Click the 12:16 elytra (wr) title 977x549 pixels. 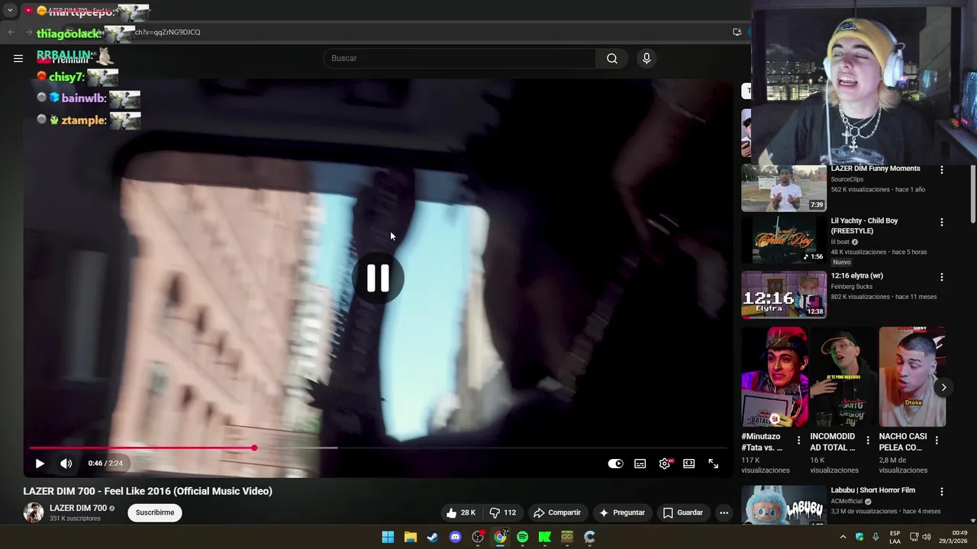[856, 275]
